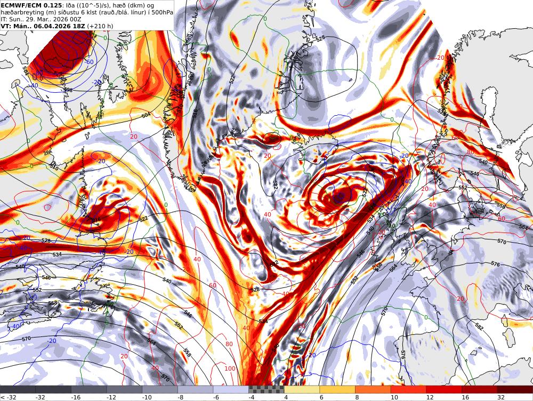Select the '-4' legend value label
533x401 pixels.
pos(252,397)
